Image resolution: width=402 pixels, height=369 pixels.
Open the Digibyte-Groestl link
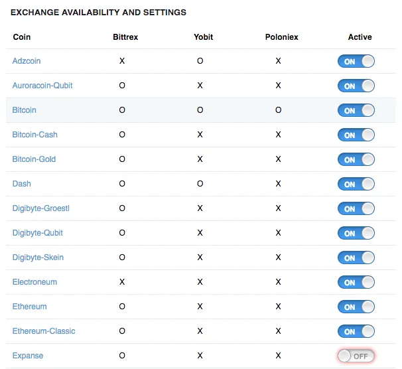tap(40, 208)
